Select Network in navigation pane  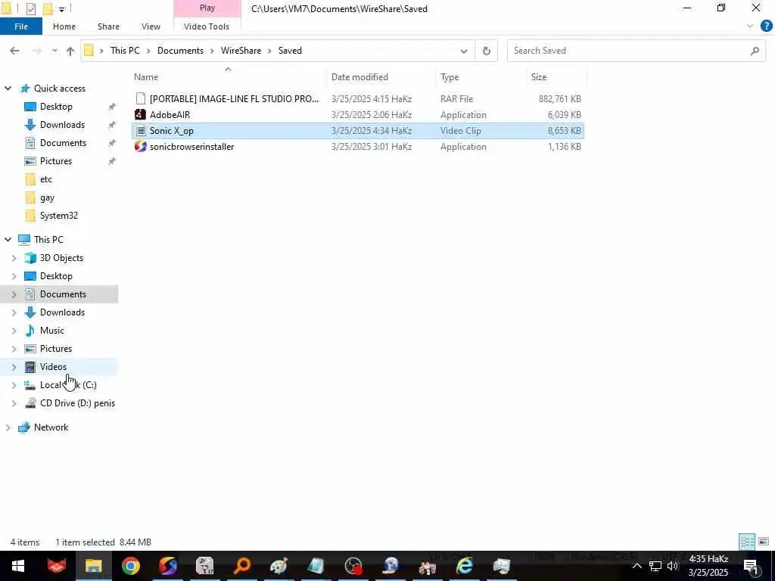pyautogui.click(x=51, y=427)
